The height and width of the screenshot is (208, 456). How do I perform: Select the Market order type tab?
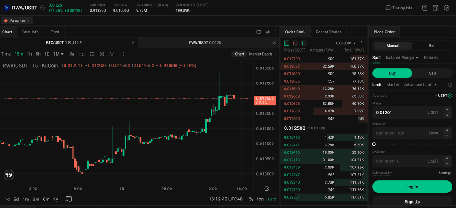(x=393, y=85)
